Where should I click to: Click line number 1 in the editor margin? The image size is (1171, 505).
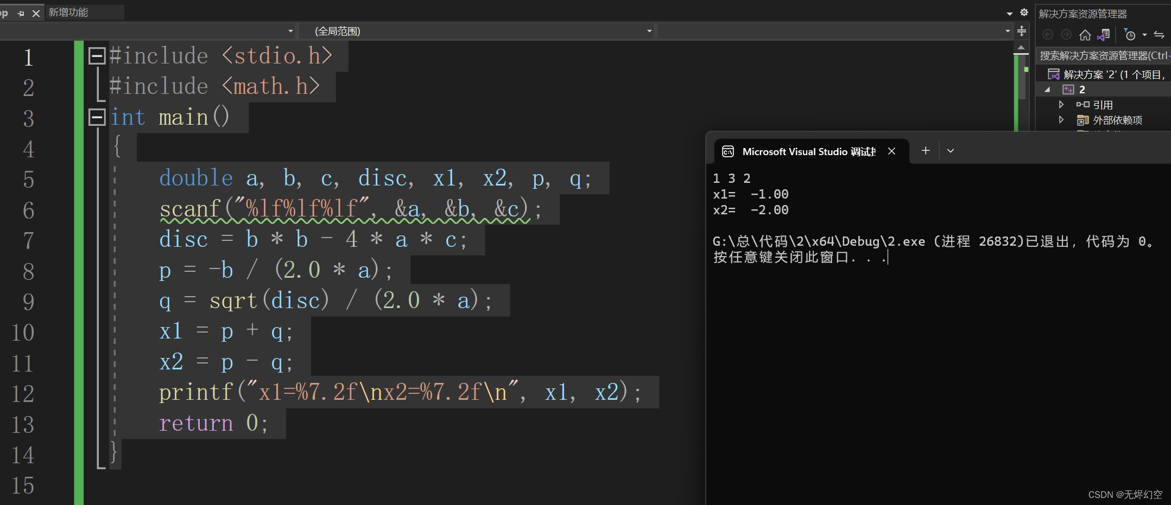point(28,57)
